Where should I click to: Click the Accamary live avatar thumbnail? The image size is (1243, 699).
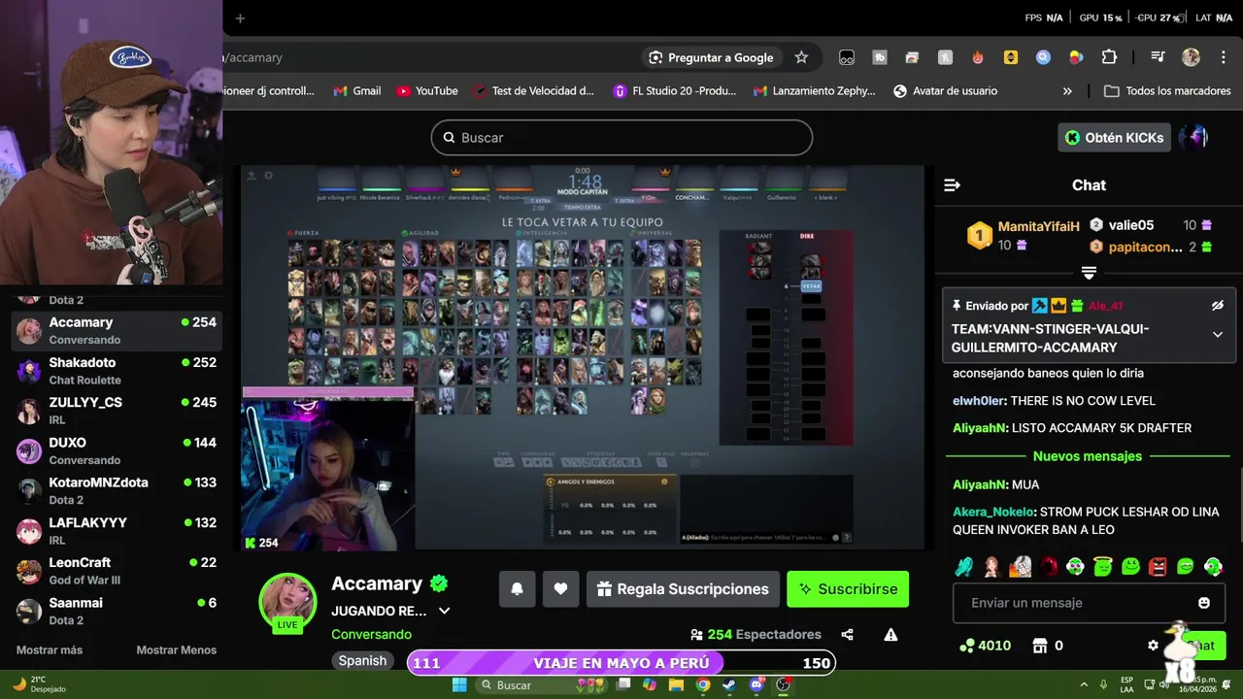click(287, 600)
